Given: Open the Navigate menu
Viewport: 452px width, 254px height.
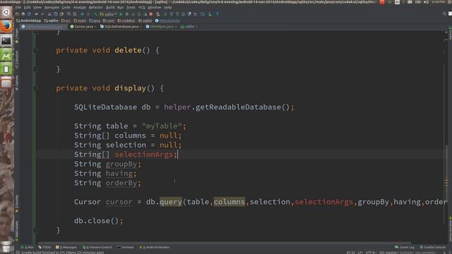Looking at the screenshot, I should pyautogui.click(x=52, y=8).
